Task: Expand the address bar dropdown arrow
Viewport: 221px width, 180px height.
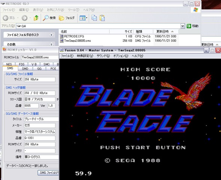Action: pos(183,26)
